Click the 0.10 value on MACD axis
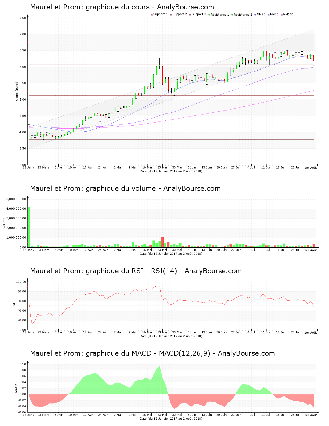This screenshot has width=329, height=426. point(23,364)
